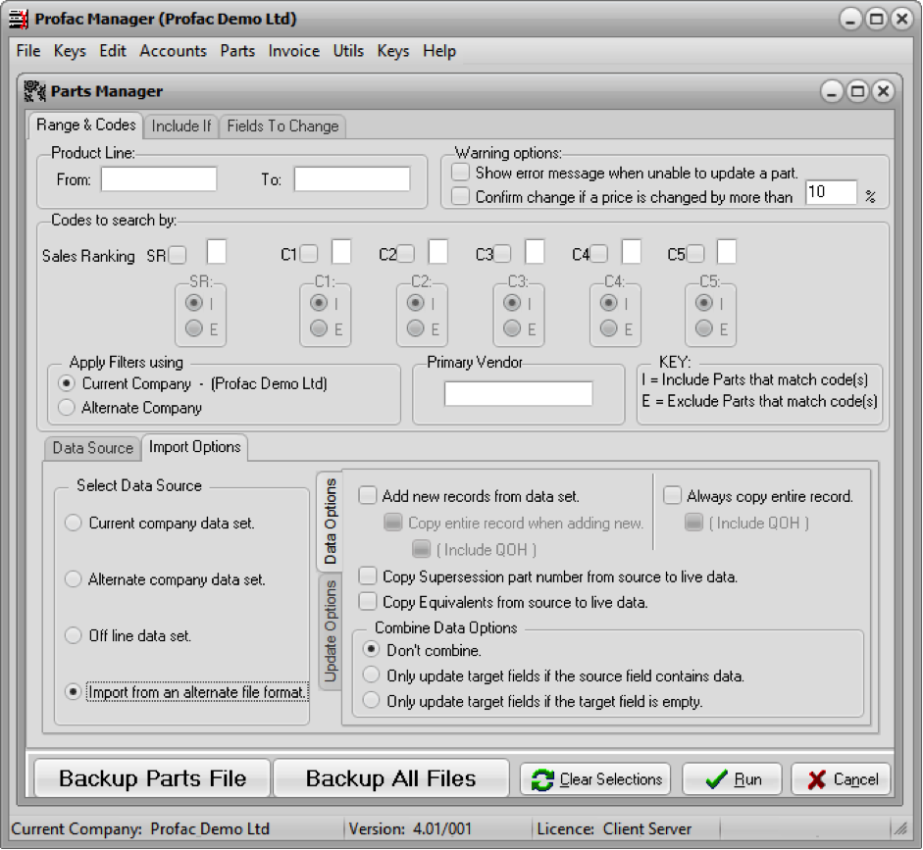
Task: Click the Version 4.01/001 status bar text
Action: 410,829
